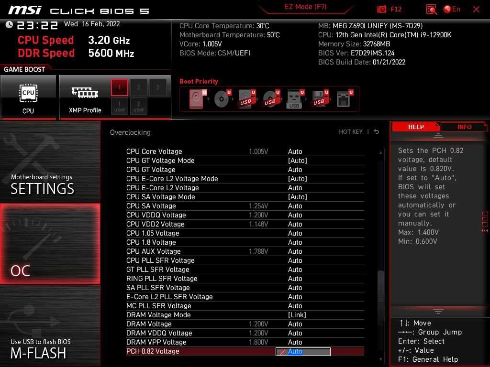The width and height of the screenshot is (490, 367).
Task: Select the MC PLL SFR Voltage row
Action: pyautogui.click(x=245, y=305)
